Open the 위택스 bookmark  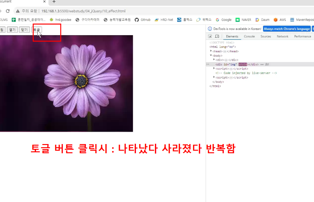[204, 20]
